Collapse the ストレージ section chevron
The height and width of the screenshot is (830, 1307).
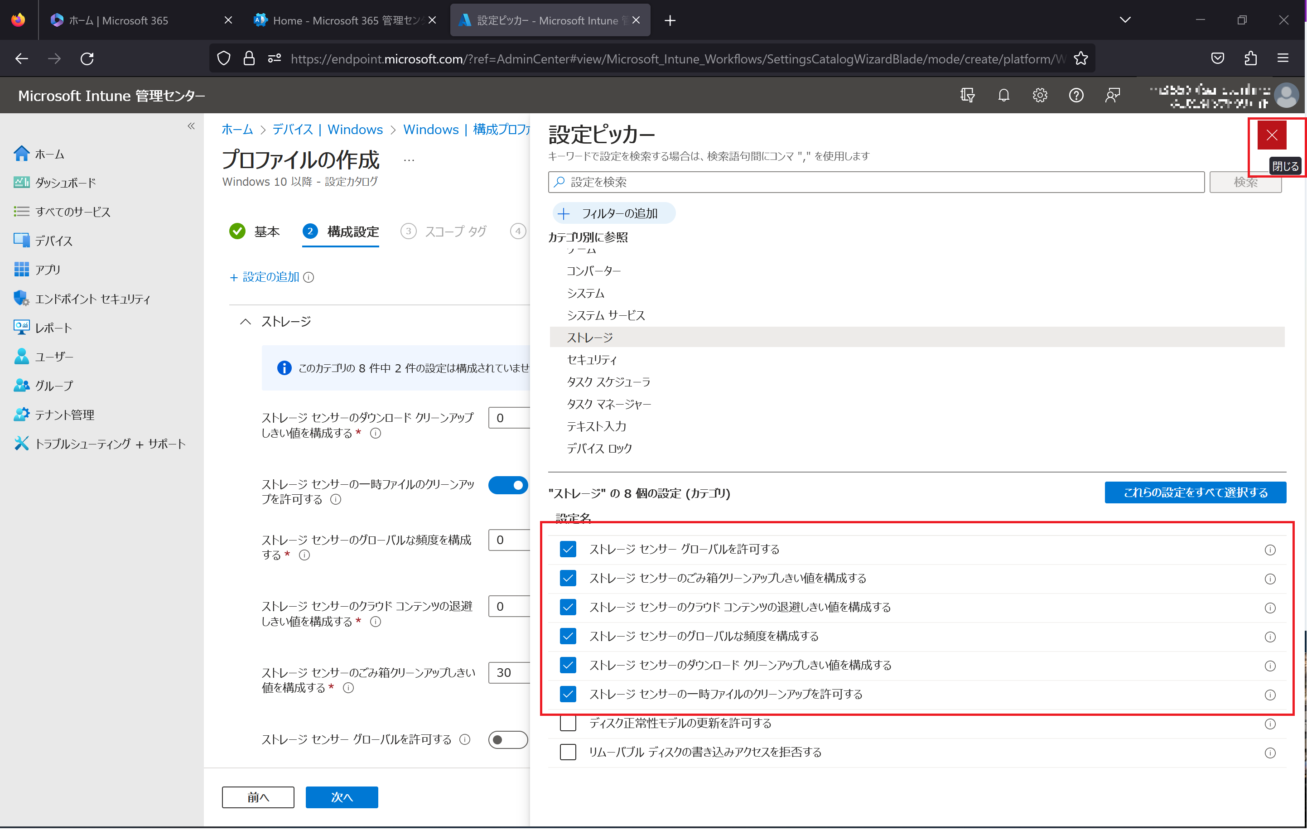pos(246,322)
